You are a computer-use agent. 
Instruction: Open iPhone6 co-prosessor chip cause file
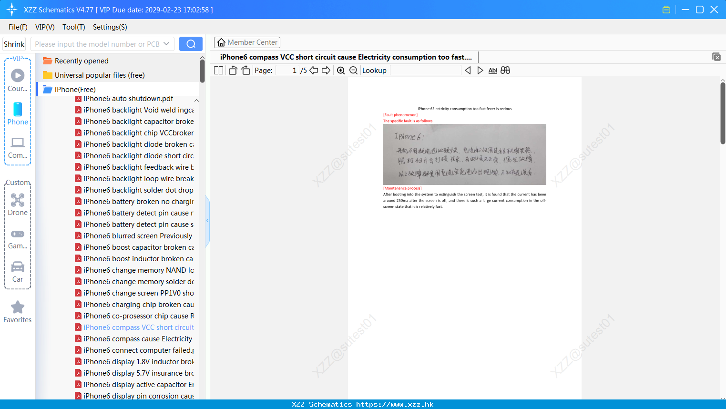134,316
